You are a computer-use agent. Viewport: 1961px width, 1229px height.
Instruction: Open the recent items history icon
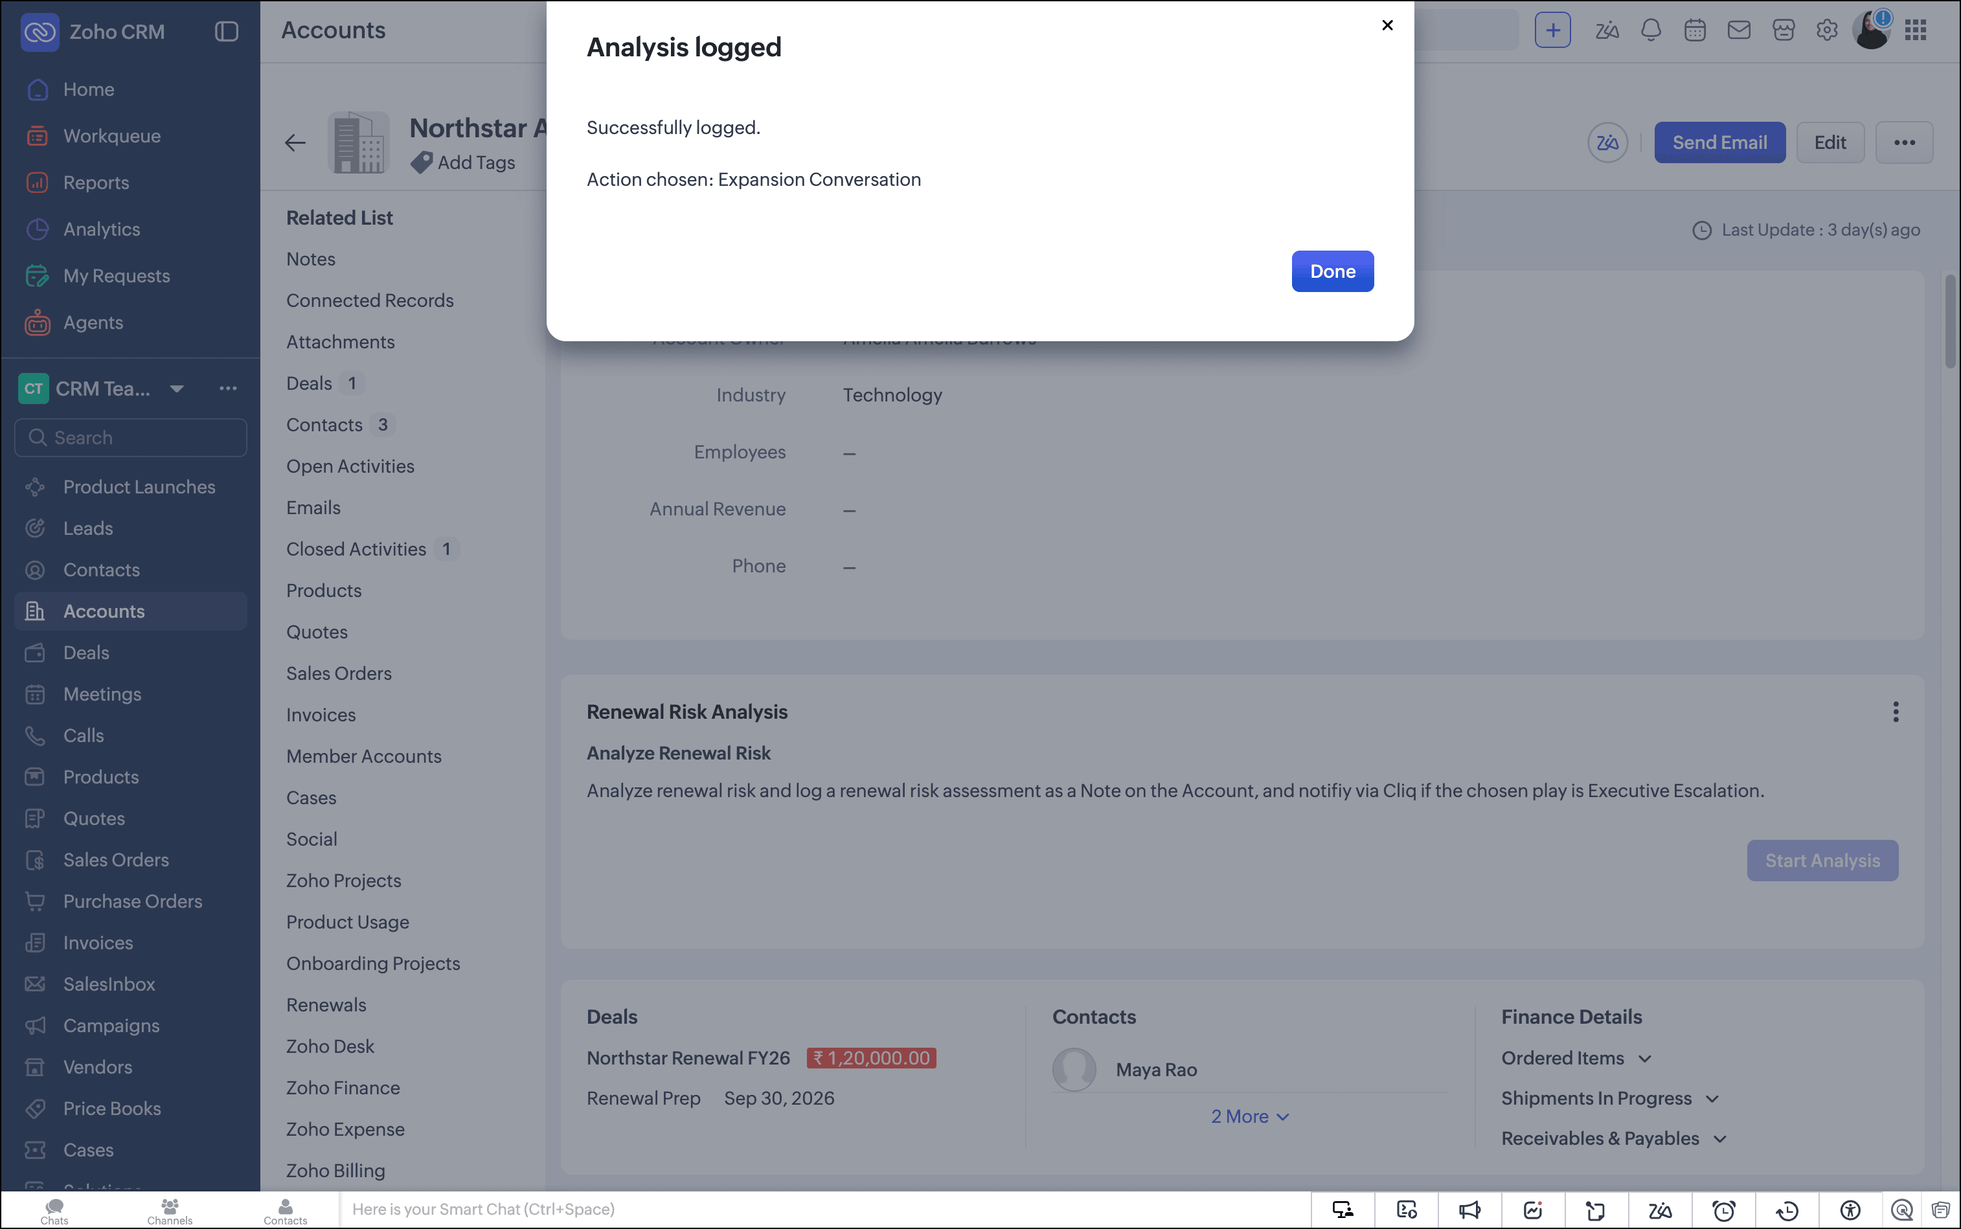(1787, 1210)
